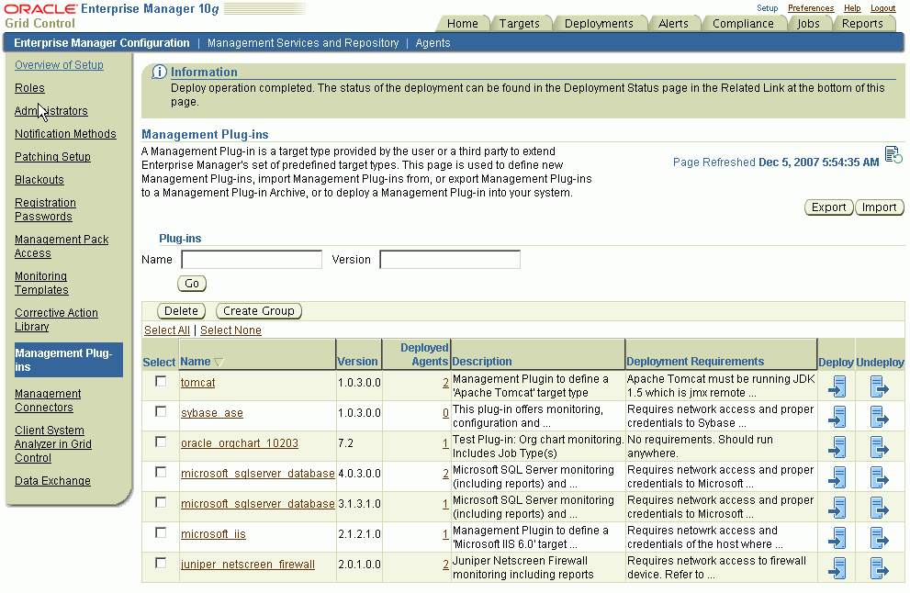This screenshot has height=593, width=910.
Task: Open Registration Passwords in sidebar
Action: (x=45, y=209)
